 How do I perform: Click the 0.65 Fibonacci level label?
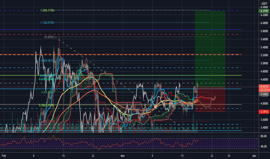coord(47,76)
